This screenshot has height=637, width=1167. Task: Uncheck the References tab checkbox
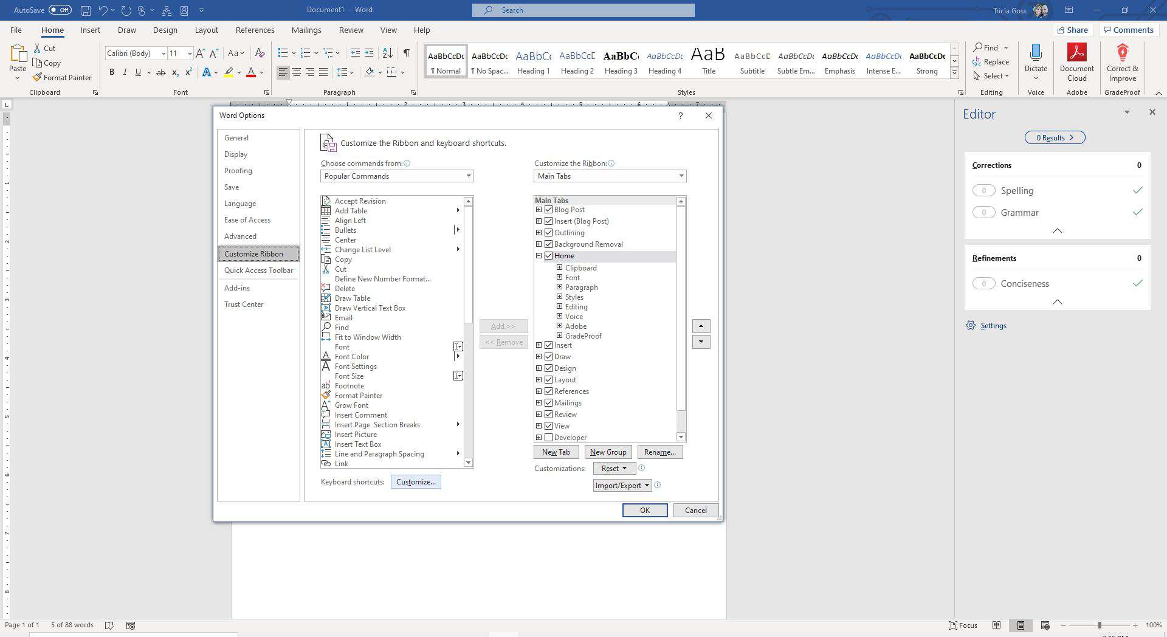point(548,391)
